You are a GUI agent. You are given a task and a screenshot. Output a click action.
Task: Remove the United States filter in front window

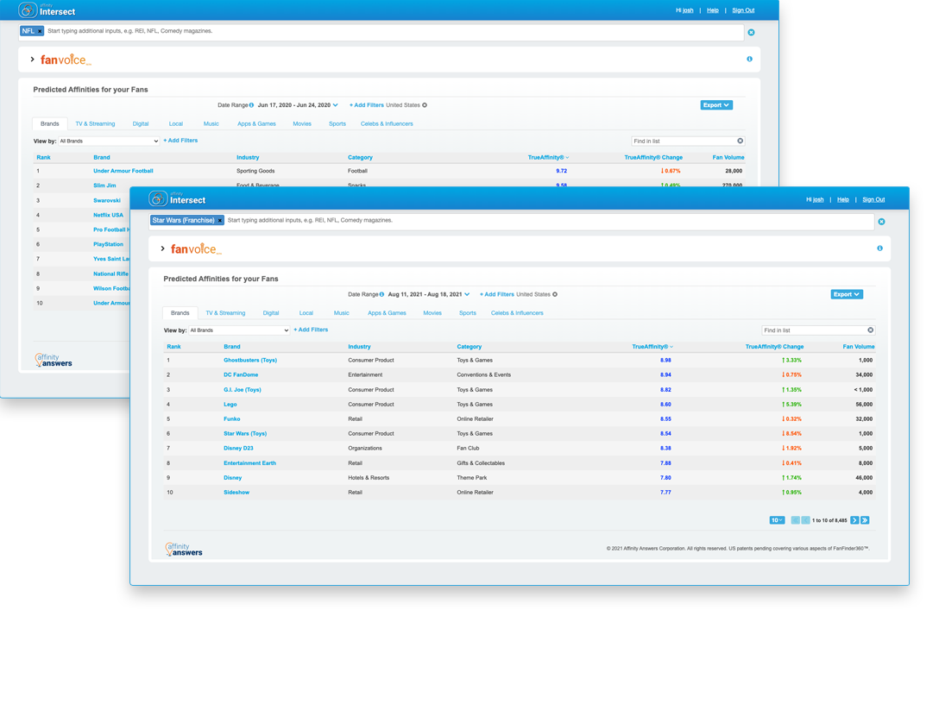tap(555, 294)
